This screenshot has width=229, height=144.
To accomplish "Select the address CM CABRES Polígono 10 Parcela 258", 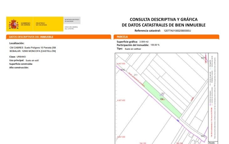I will coord(33,47).
